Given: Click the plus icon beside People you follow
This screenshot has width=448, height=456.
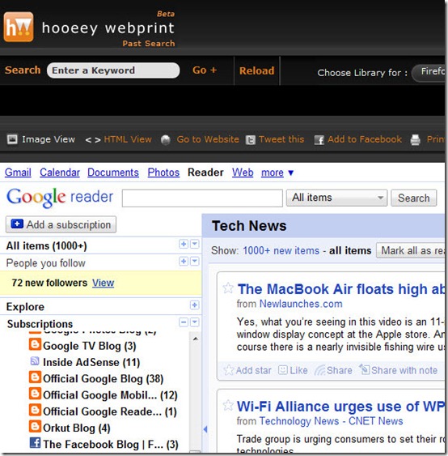Looking at the screenshot, I should pos(184,261).
